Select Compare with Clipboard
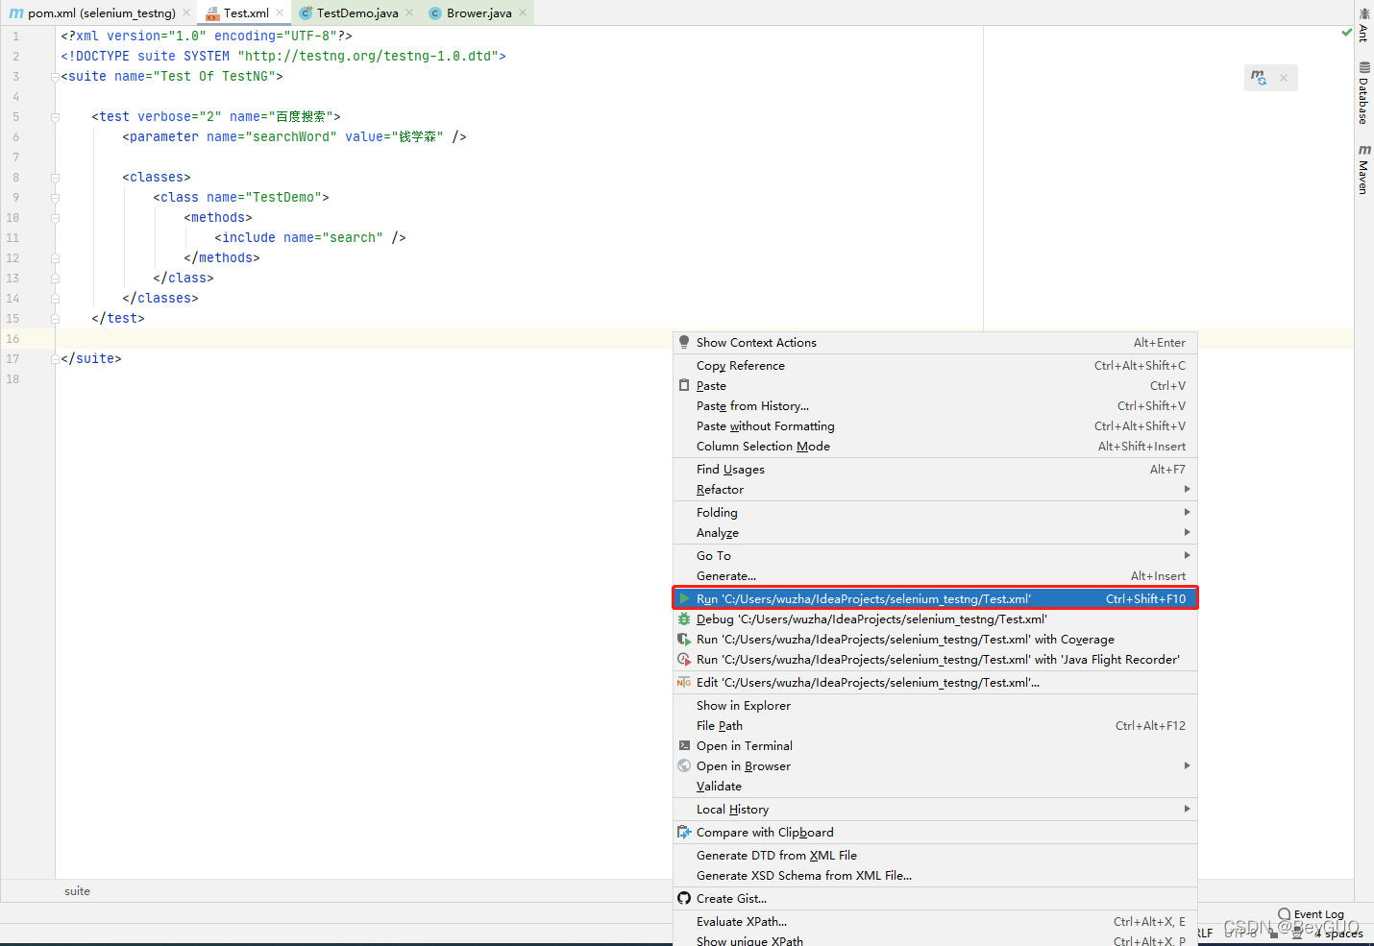The image size is (1374, 946). 935,833
